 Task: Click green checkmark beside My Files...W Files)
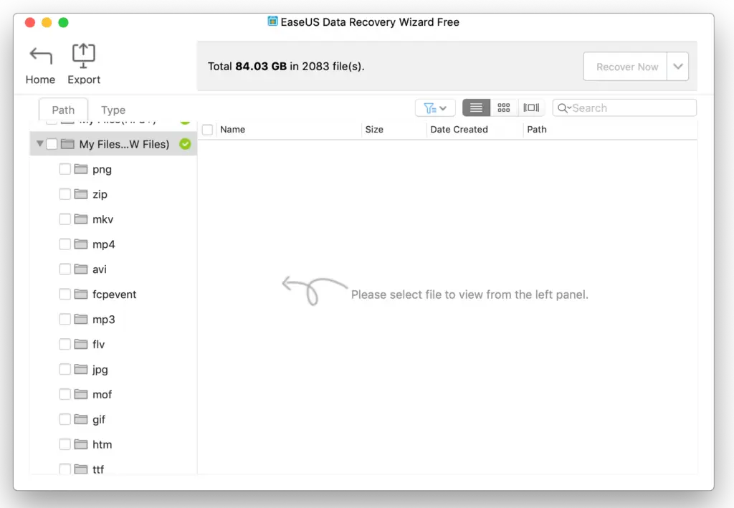[x=186, y=144]
